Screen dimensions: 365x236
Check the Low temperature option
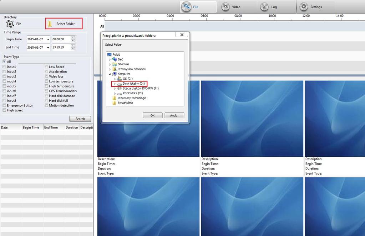tap(46, 81)
